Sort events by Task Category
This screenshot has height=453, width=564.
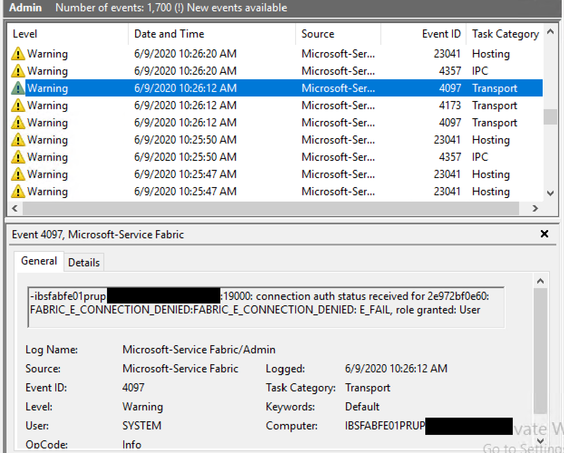coord(505,34)
